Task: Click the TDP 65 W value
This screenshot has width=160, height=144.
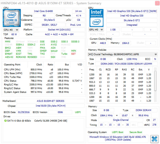Action: coord(14,34)
